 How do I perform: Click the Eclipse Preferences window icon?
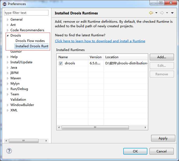click(5, 4)
